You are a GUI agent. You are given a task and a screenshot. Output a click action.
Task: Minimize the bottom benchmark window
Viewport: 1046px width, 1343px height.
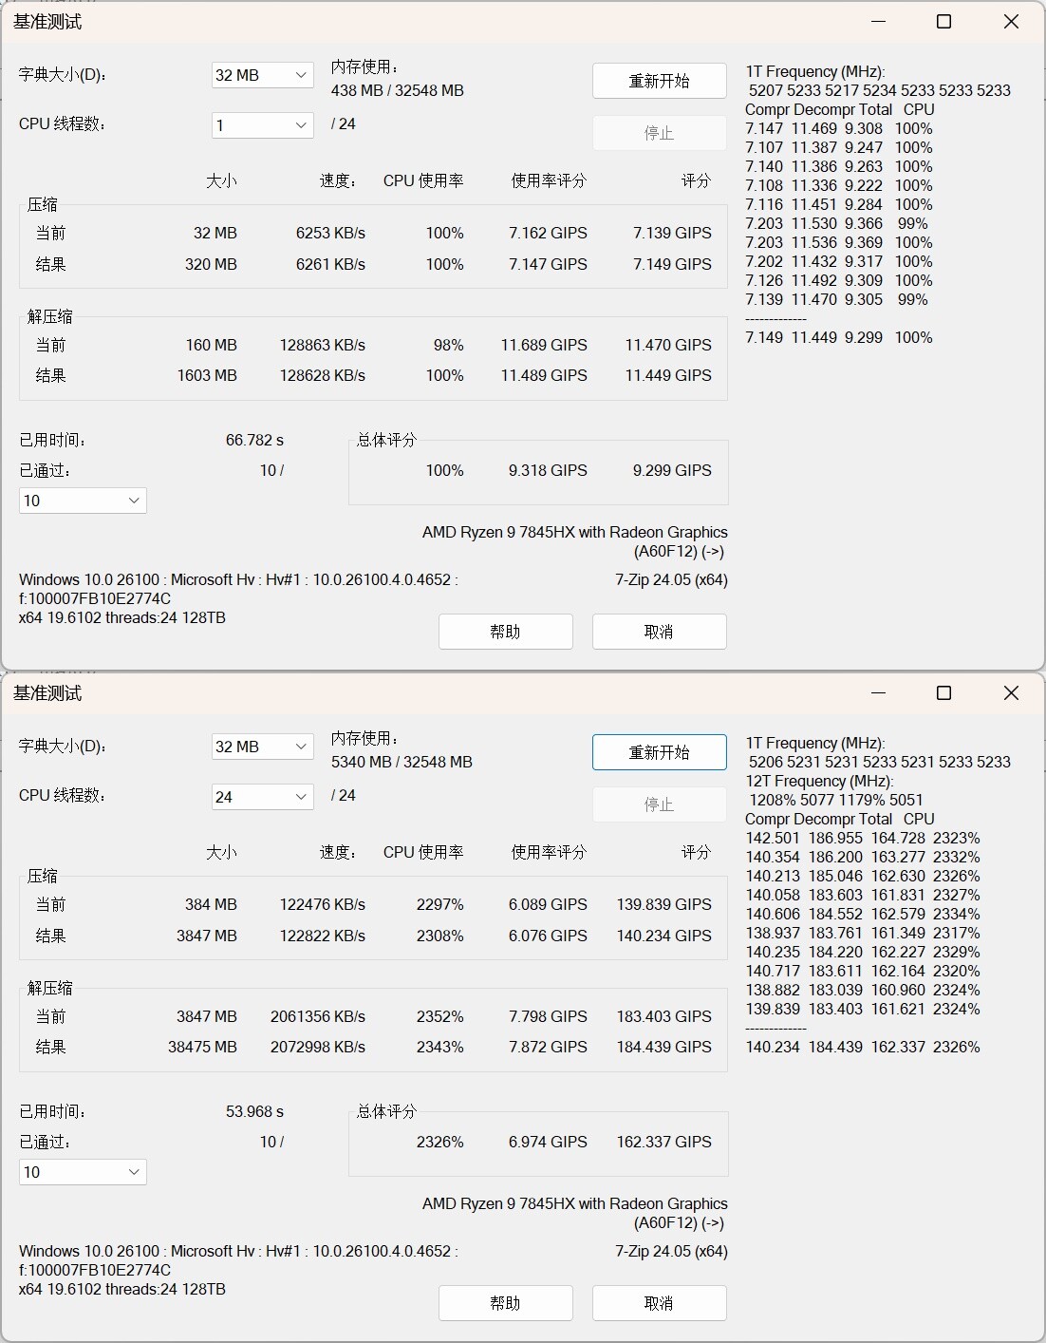coord(877,692)
